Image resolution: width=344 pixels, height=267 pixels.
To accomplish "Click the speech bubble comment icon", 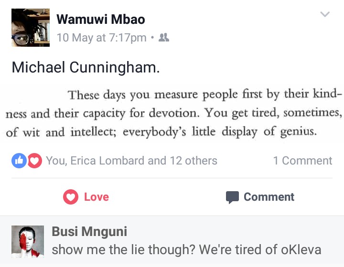I will click(x=232, y=197).
